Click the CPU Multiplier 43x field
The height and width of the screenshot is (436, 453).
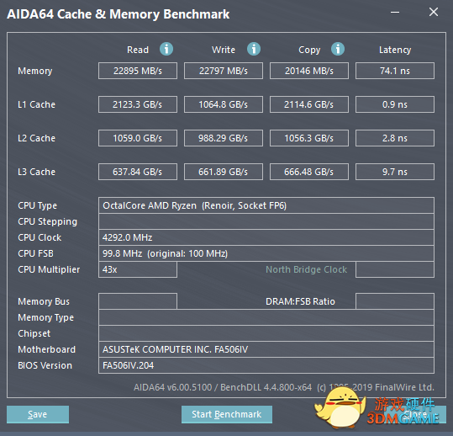point(138,269)
